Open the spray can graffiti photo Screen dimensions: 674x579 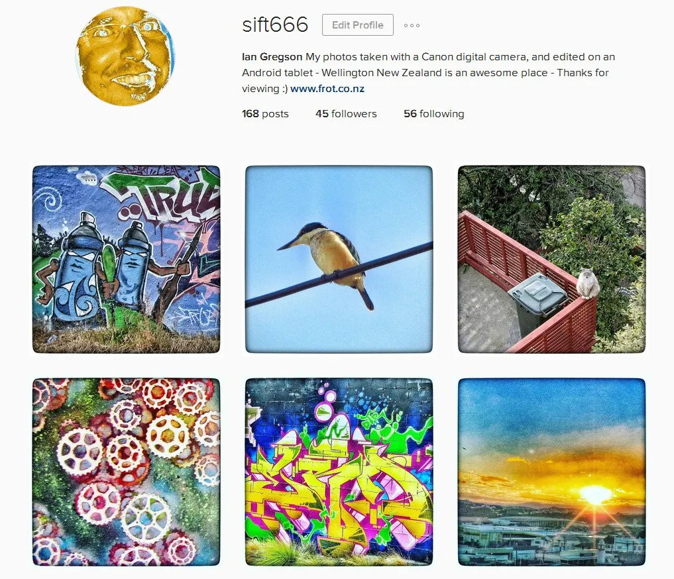pyautogui.click(x=127, y=260)
